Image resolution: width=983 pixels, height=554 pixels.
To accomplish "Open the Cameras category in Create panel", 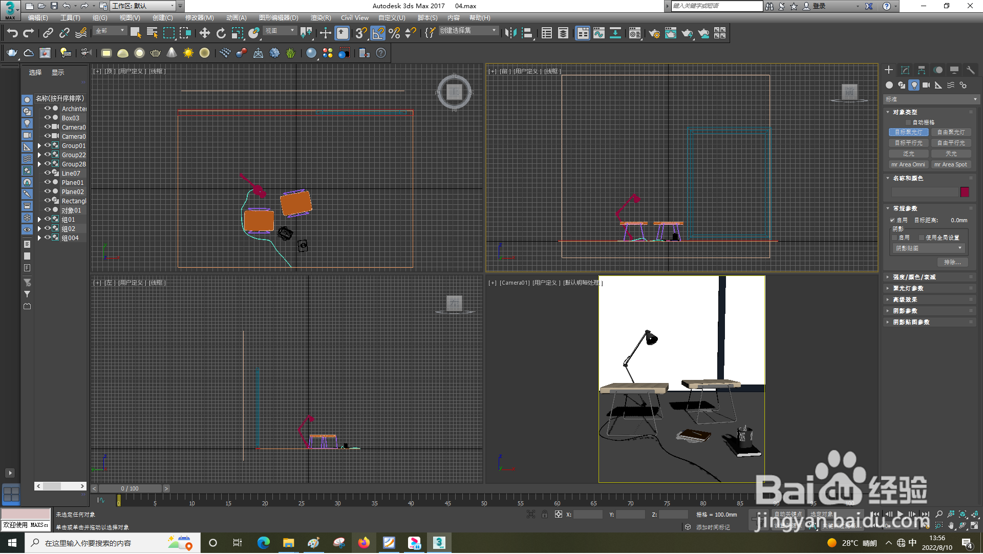I will pyautogui.click(x=926, y=85).
